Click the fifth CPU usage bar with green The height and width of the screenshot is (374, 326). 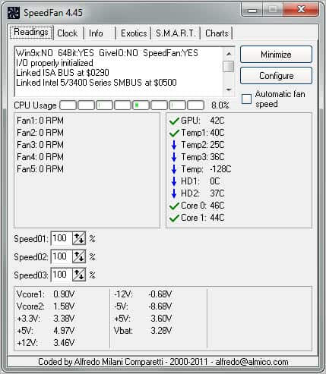click(141, 105)
